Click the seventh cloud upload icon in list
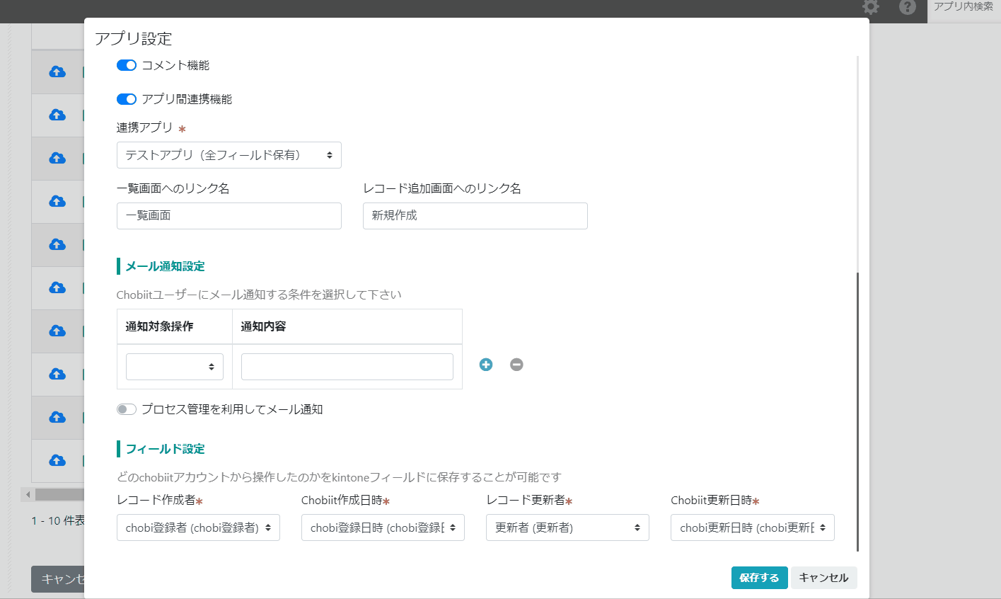The height and width of the screenshot is (599, 1001). (57, 331)
